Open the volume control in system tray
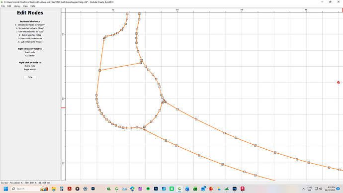This screenshot has width=343, height=193. (321, 189)
